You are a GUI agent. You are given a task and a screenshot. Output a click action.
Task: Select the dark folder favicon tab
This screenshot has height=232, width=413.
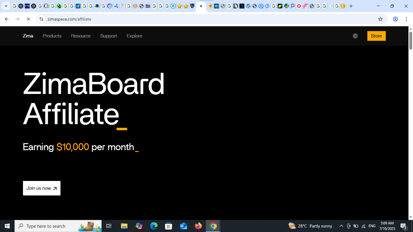coord(148,6)
